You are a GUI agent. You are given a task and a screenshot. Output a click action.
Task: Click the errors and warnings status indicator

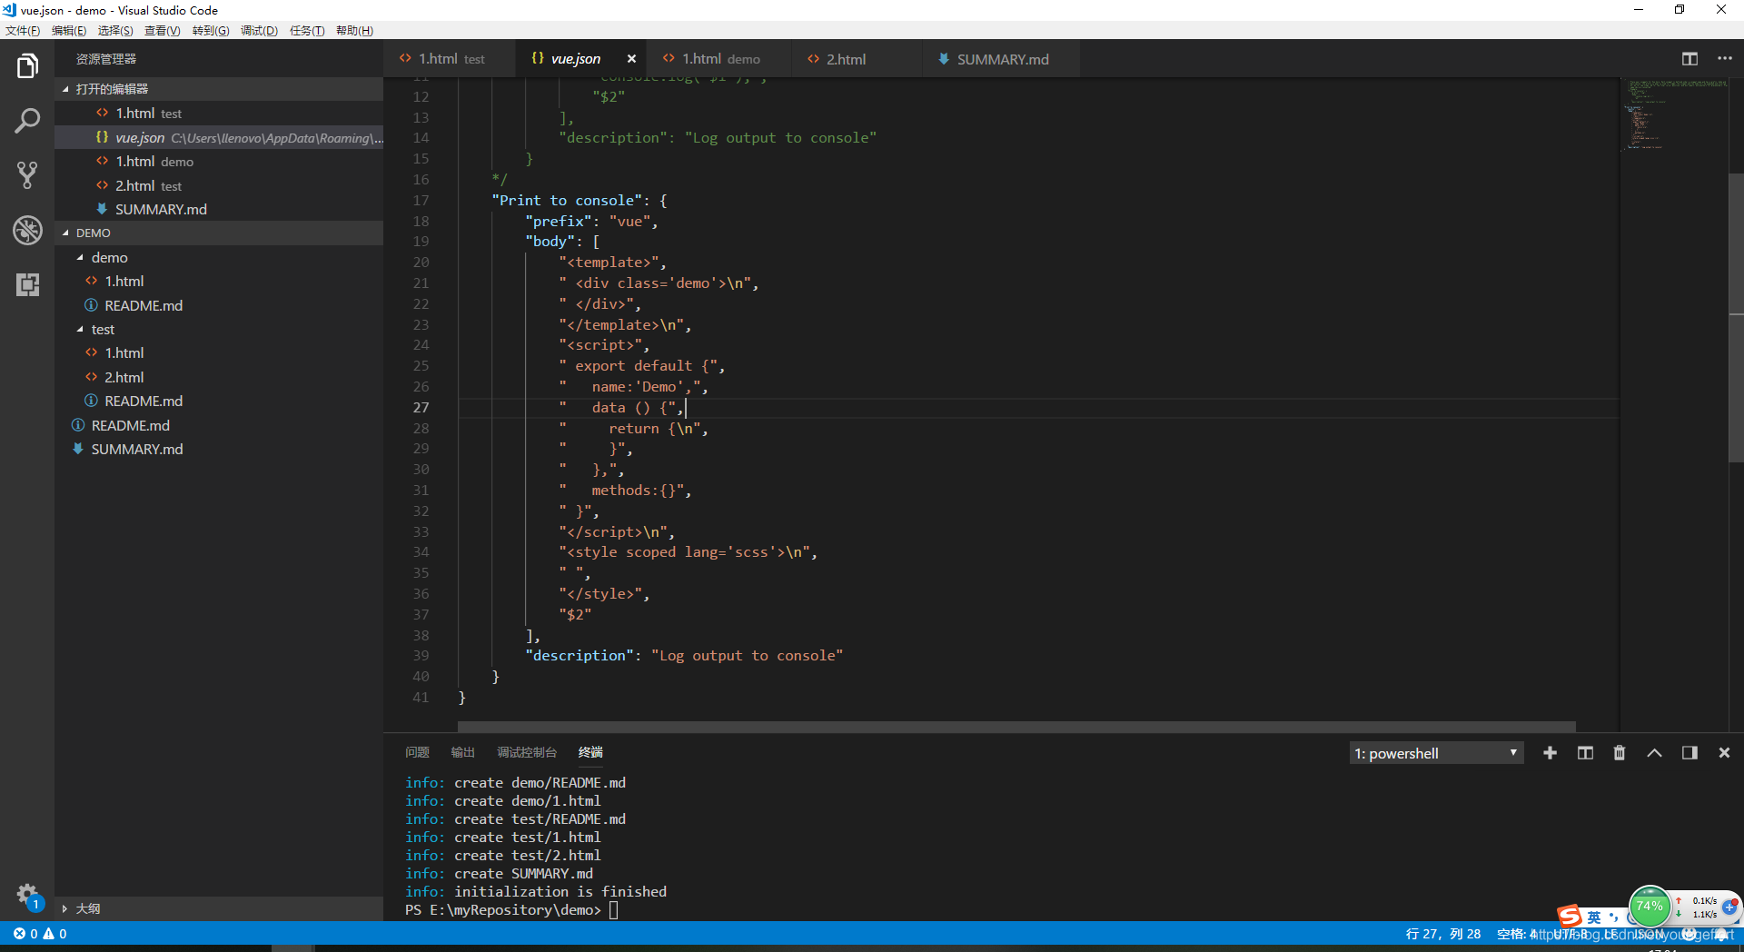40,934
